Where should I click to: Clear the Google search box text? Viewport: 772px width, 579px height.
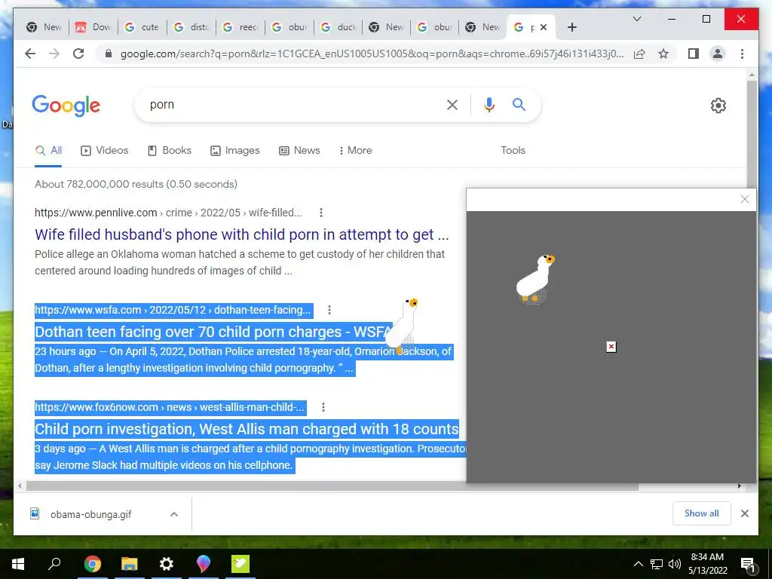click(x=452, y=104)
